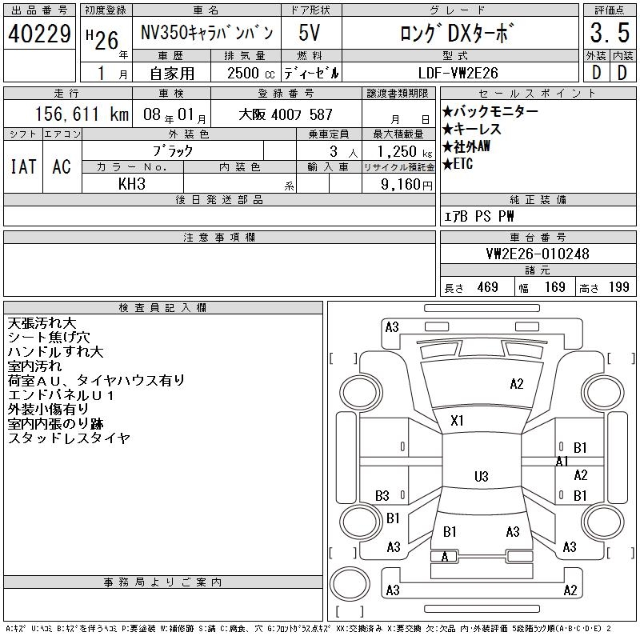Select lot number 40229
The height and width of the screenshot is (640, 640).
tap(39, 34)
